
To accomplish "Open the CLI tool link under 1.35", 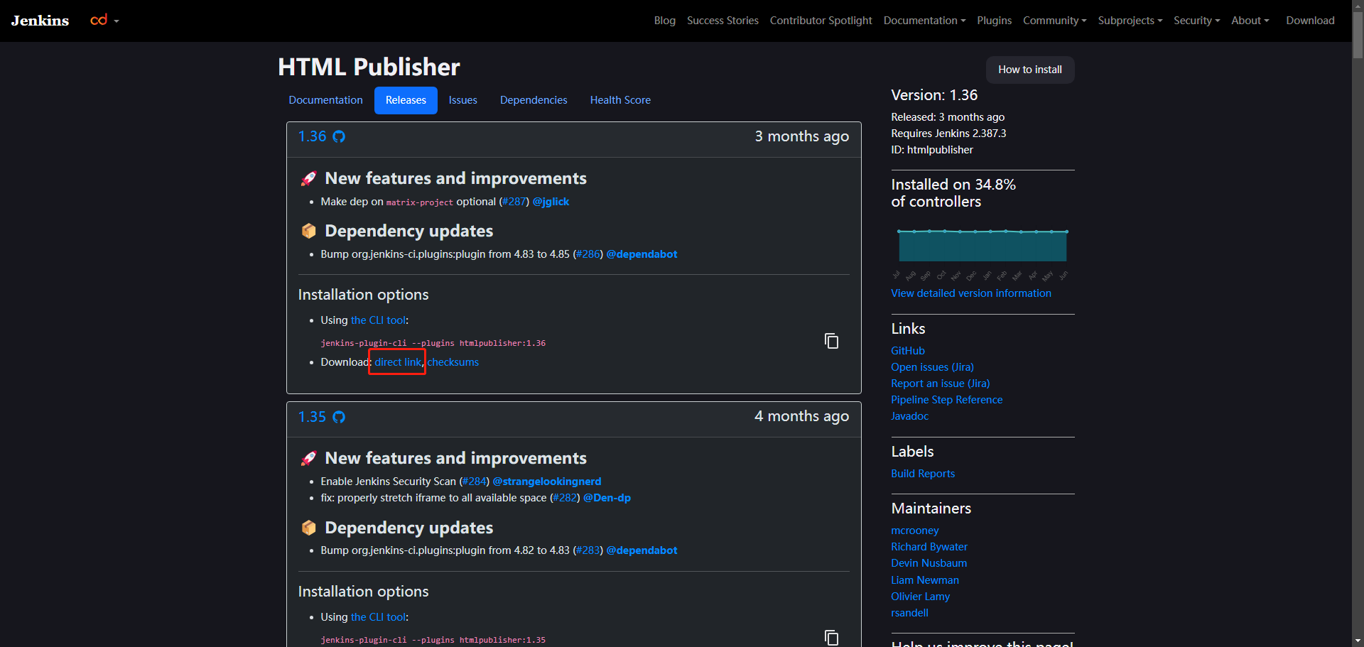I will (378, 617).
